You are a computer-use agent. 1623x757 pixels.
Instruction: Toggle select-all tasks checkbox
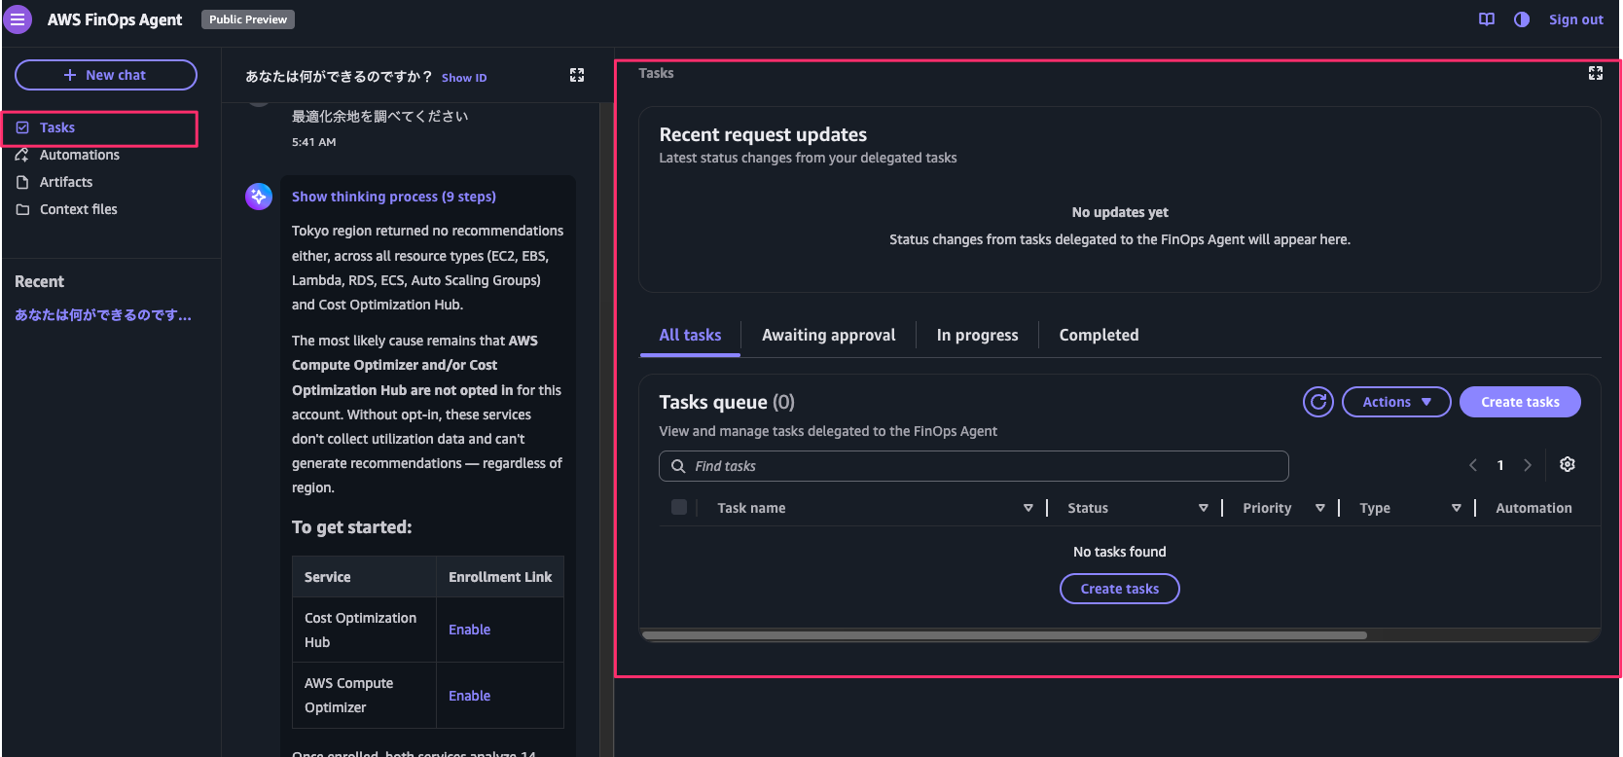pos(679,507)
